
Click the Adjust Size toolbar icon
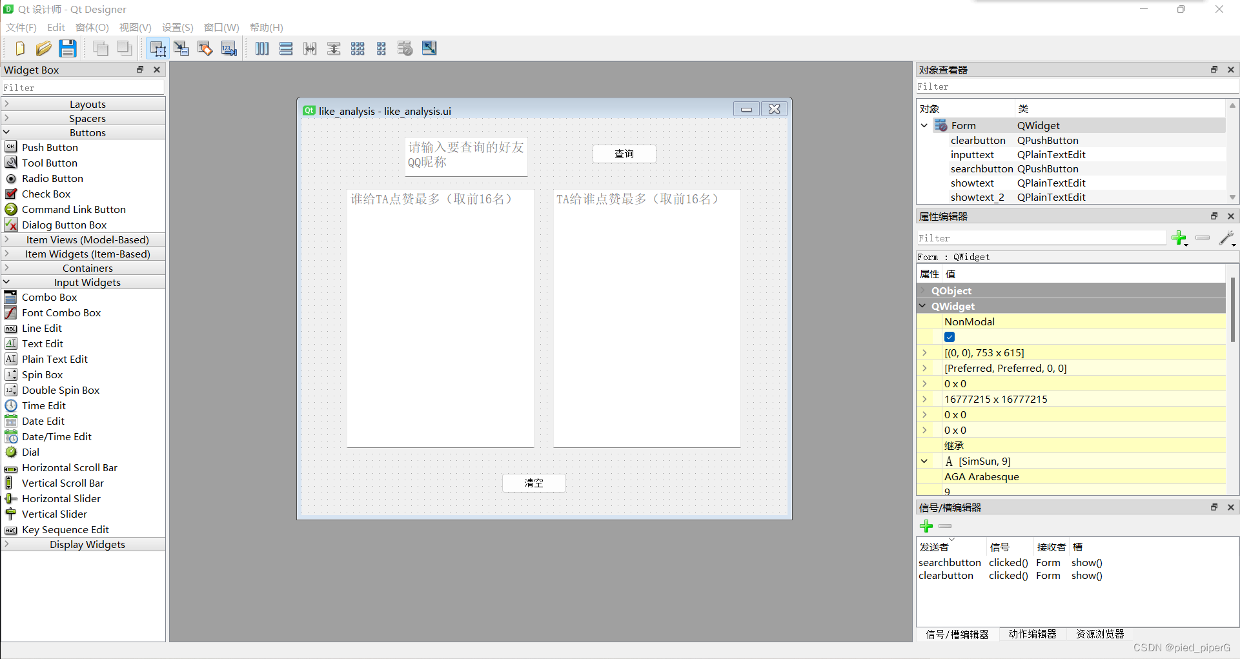pos(429,48)
